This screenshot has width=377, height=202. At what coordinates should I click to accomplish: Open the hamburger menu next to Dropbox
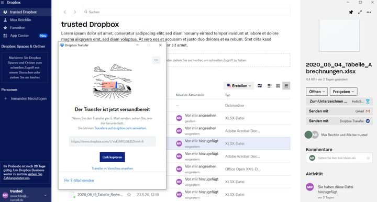click(3, 3)
